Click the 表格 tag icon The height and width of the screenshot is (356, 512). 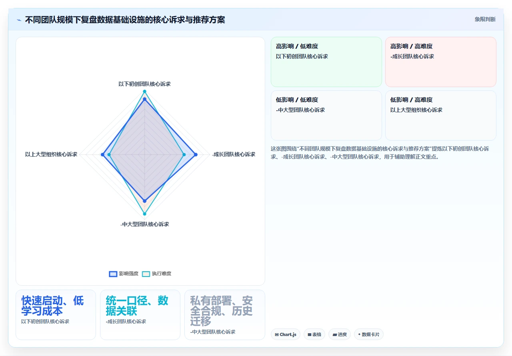click(x=309, y=335)
